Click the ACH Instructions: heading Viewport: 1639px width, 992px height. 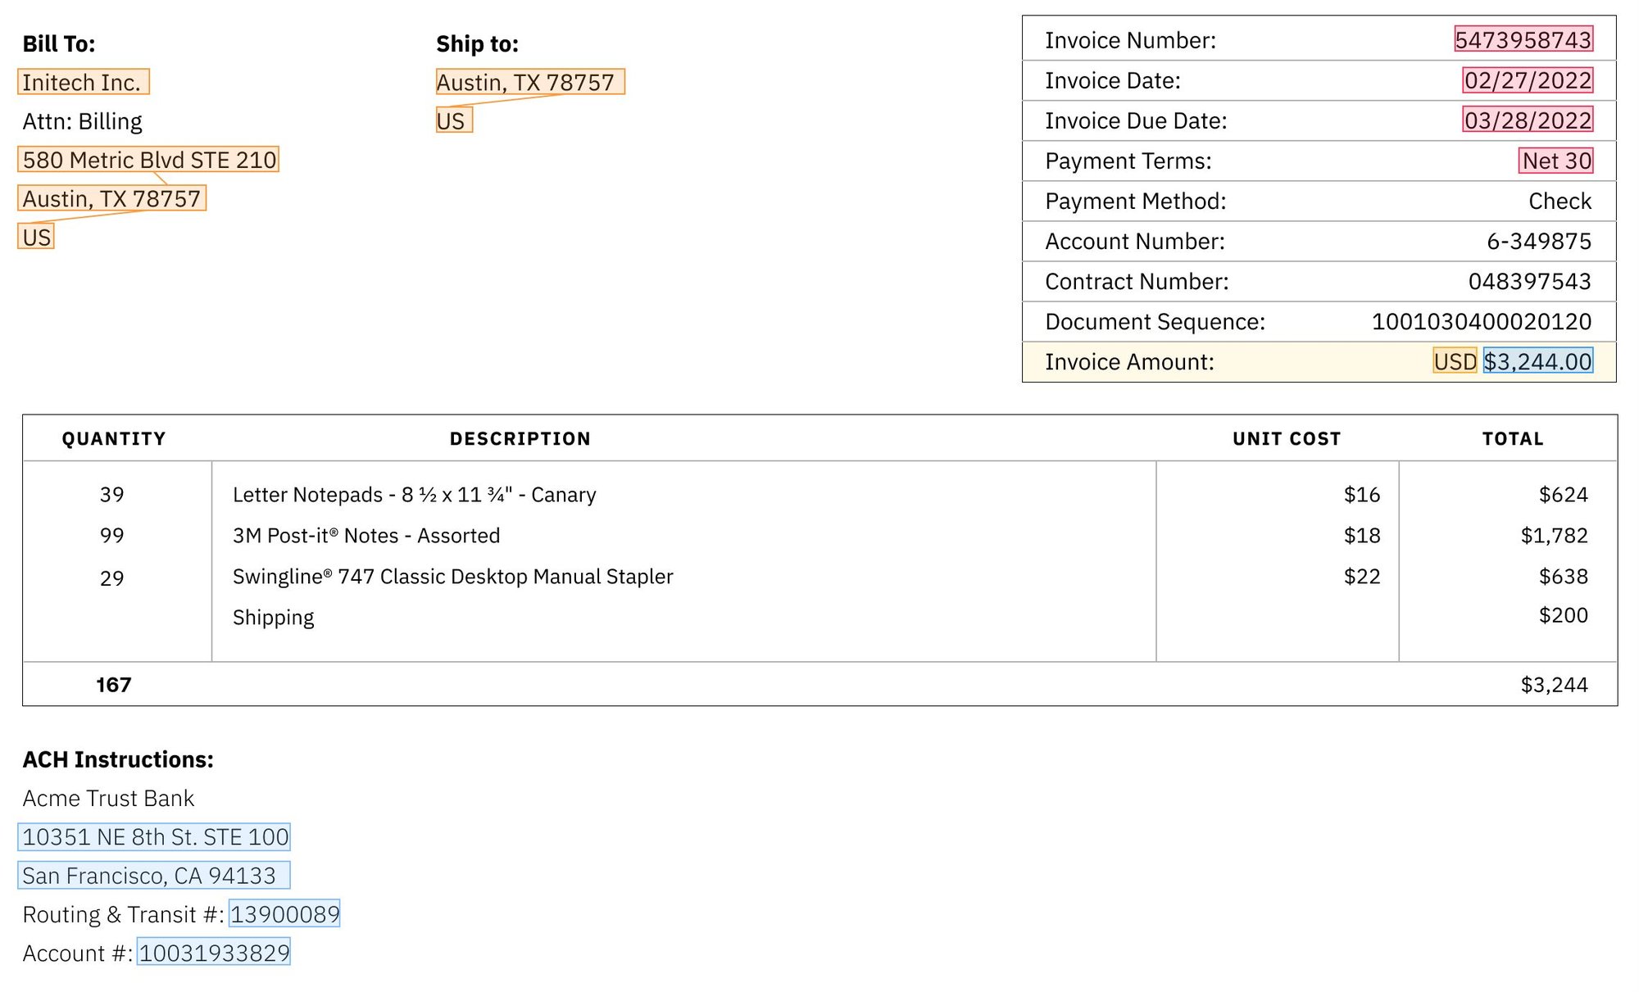118,759
